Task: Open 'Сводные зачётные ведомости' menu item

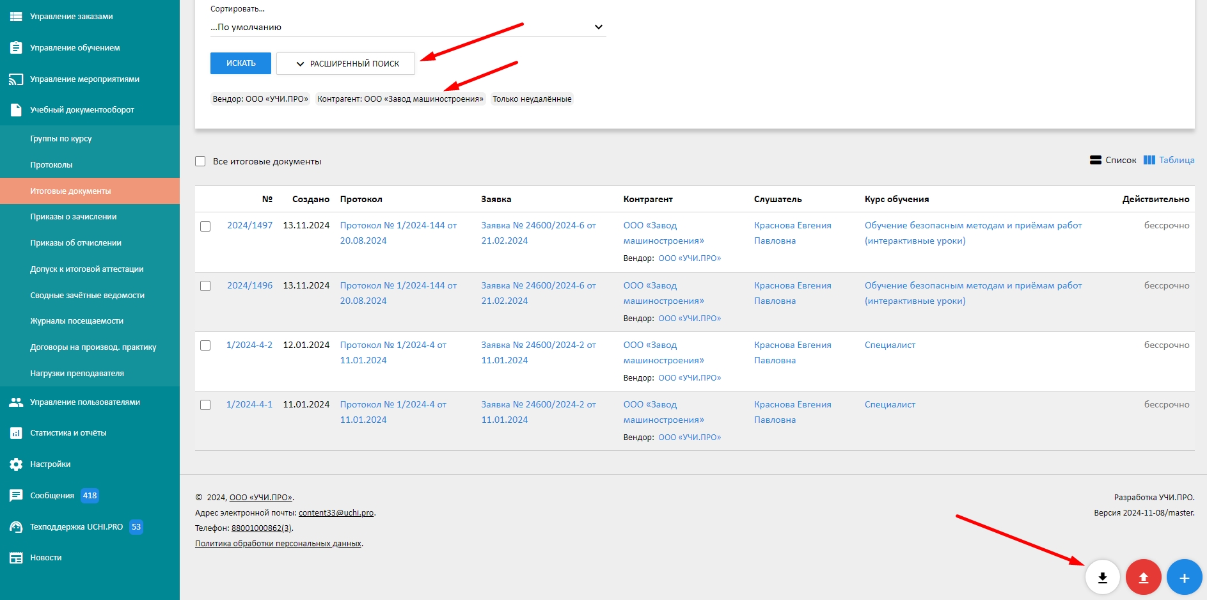Action: pos(90,296)
